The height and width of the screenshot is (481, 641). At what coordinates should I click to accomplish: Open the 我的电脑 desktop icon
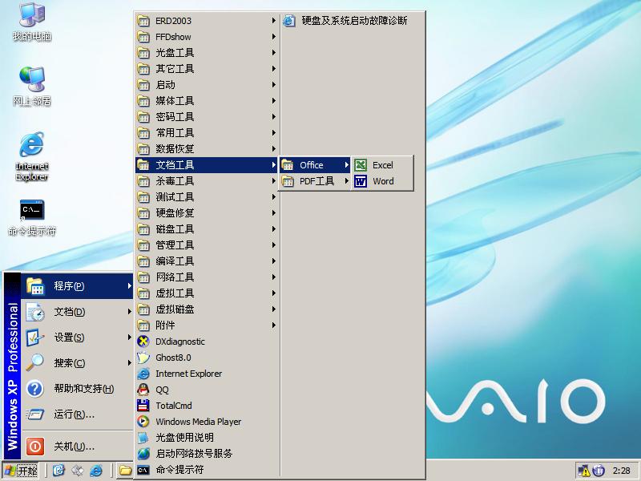pyautogui.click(x=32, y=22)
